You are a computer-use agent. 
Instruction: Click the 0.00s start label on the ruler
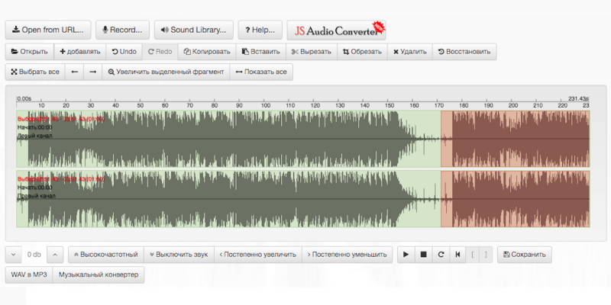(24, 98)
